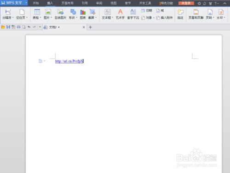Screen dimensions: 230x173
Task: Click the 水印 watermark icon
Action: 221,12
